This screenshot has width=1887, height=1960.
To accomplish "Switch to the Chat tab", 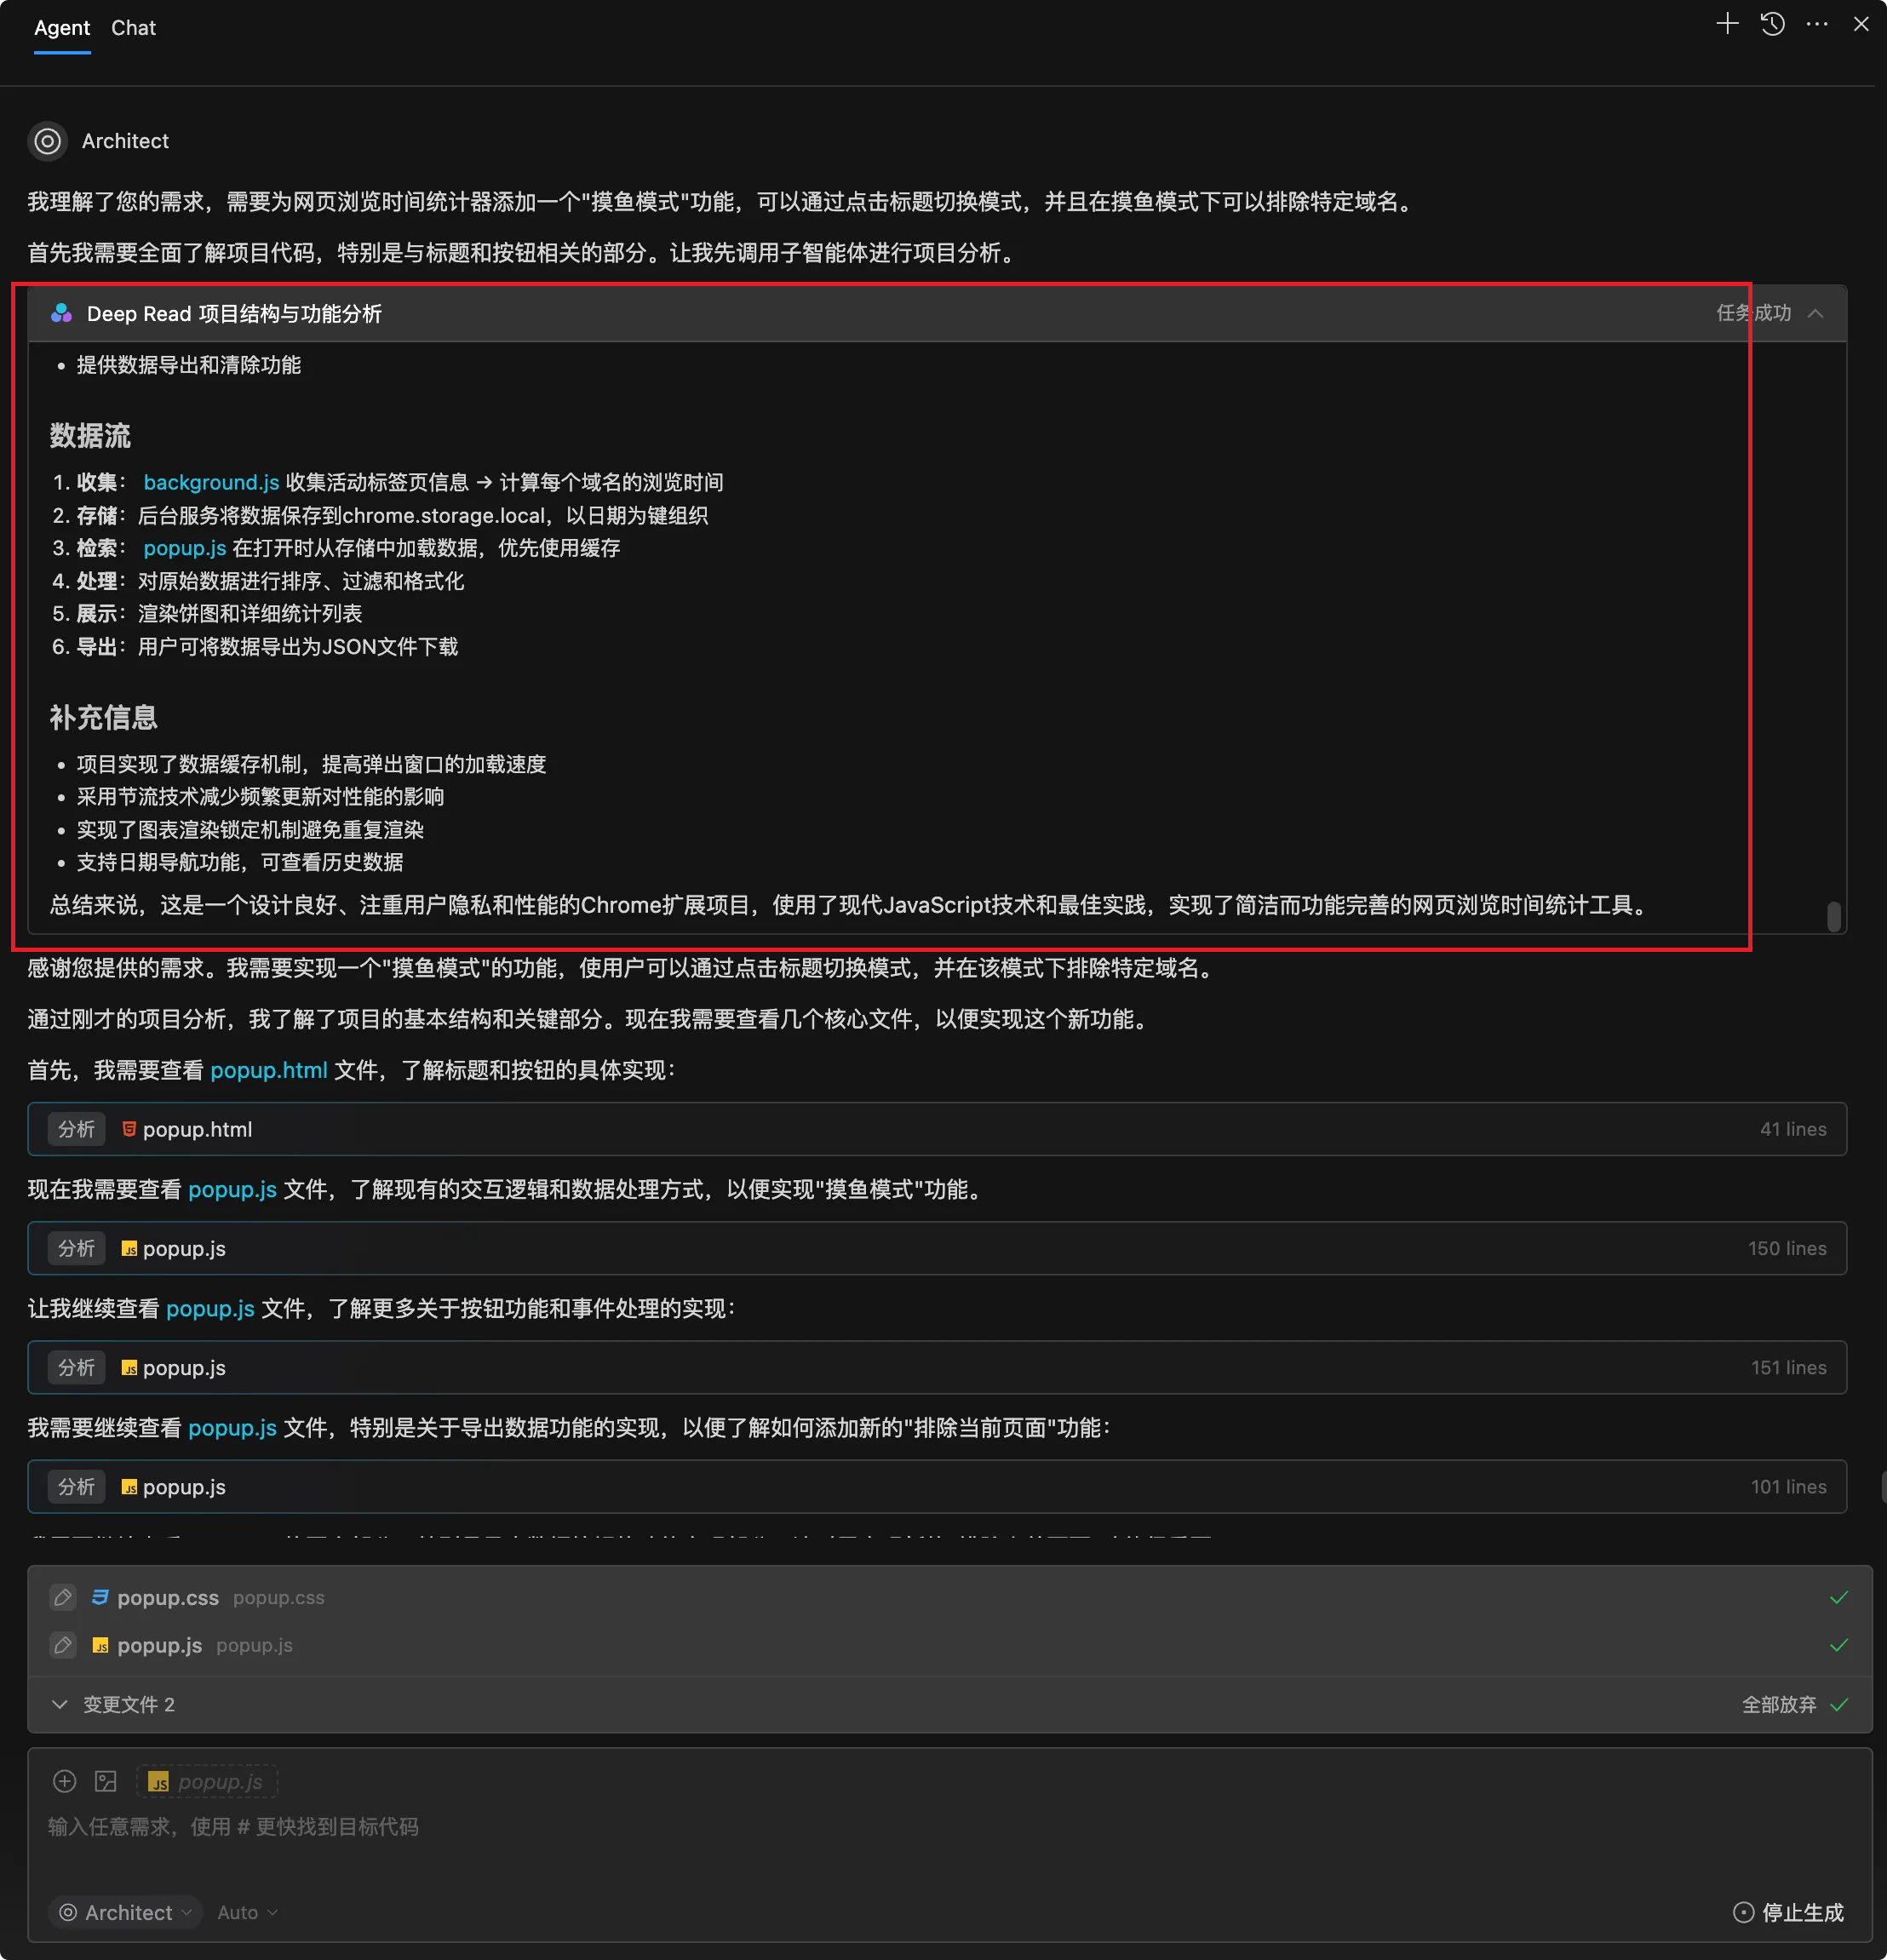I will 133,28.
